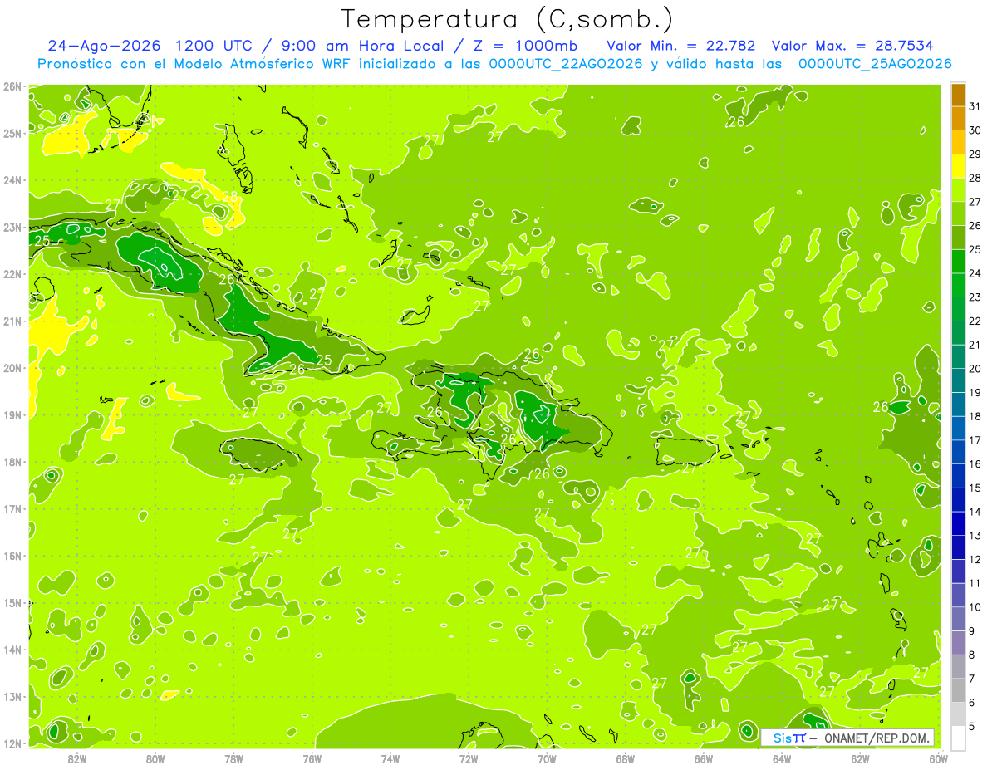Click the blue color bar segment between 15 and 16
Image resolution: width=997 pixels, height=770 pixels.
pyautogui.click(x=958, y=476)
